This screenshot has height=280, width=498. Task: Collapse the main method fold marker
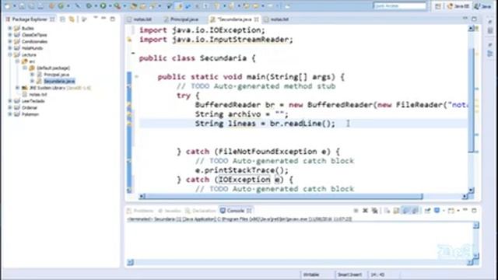137,76
